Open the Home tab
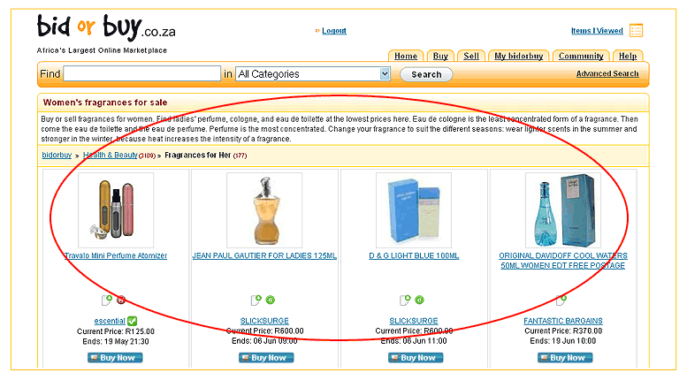 pyautogui.click(x=406, y=56)
